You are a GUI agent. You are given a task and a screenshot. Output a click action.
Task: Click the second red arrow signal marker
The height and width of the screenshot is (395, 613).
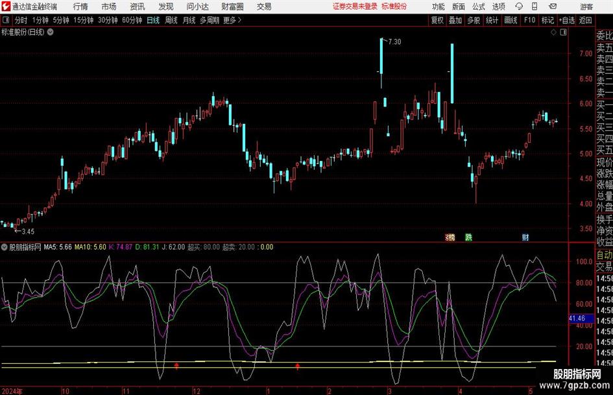pyautogui.click(x=298, y=366)
